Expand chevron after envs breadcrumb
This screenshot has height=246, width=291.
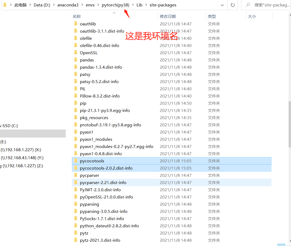tap(98, 5)
